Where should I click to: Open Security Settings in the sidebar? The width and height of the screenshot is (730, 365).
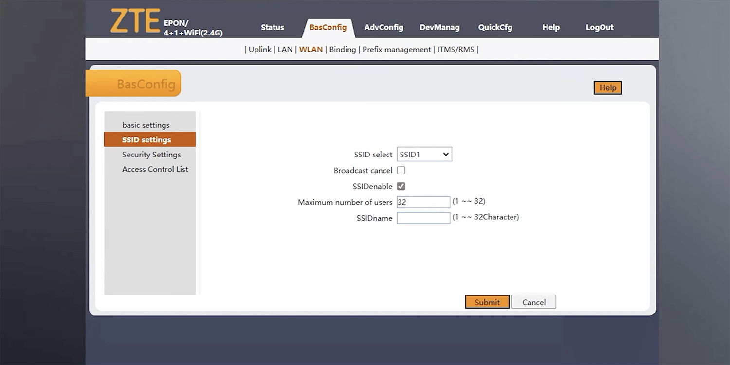click(151, 155)
